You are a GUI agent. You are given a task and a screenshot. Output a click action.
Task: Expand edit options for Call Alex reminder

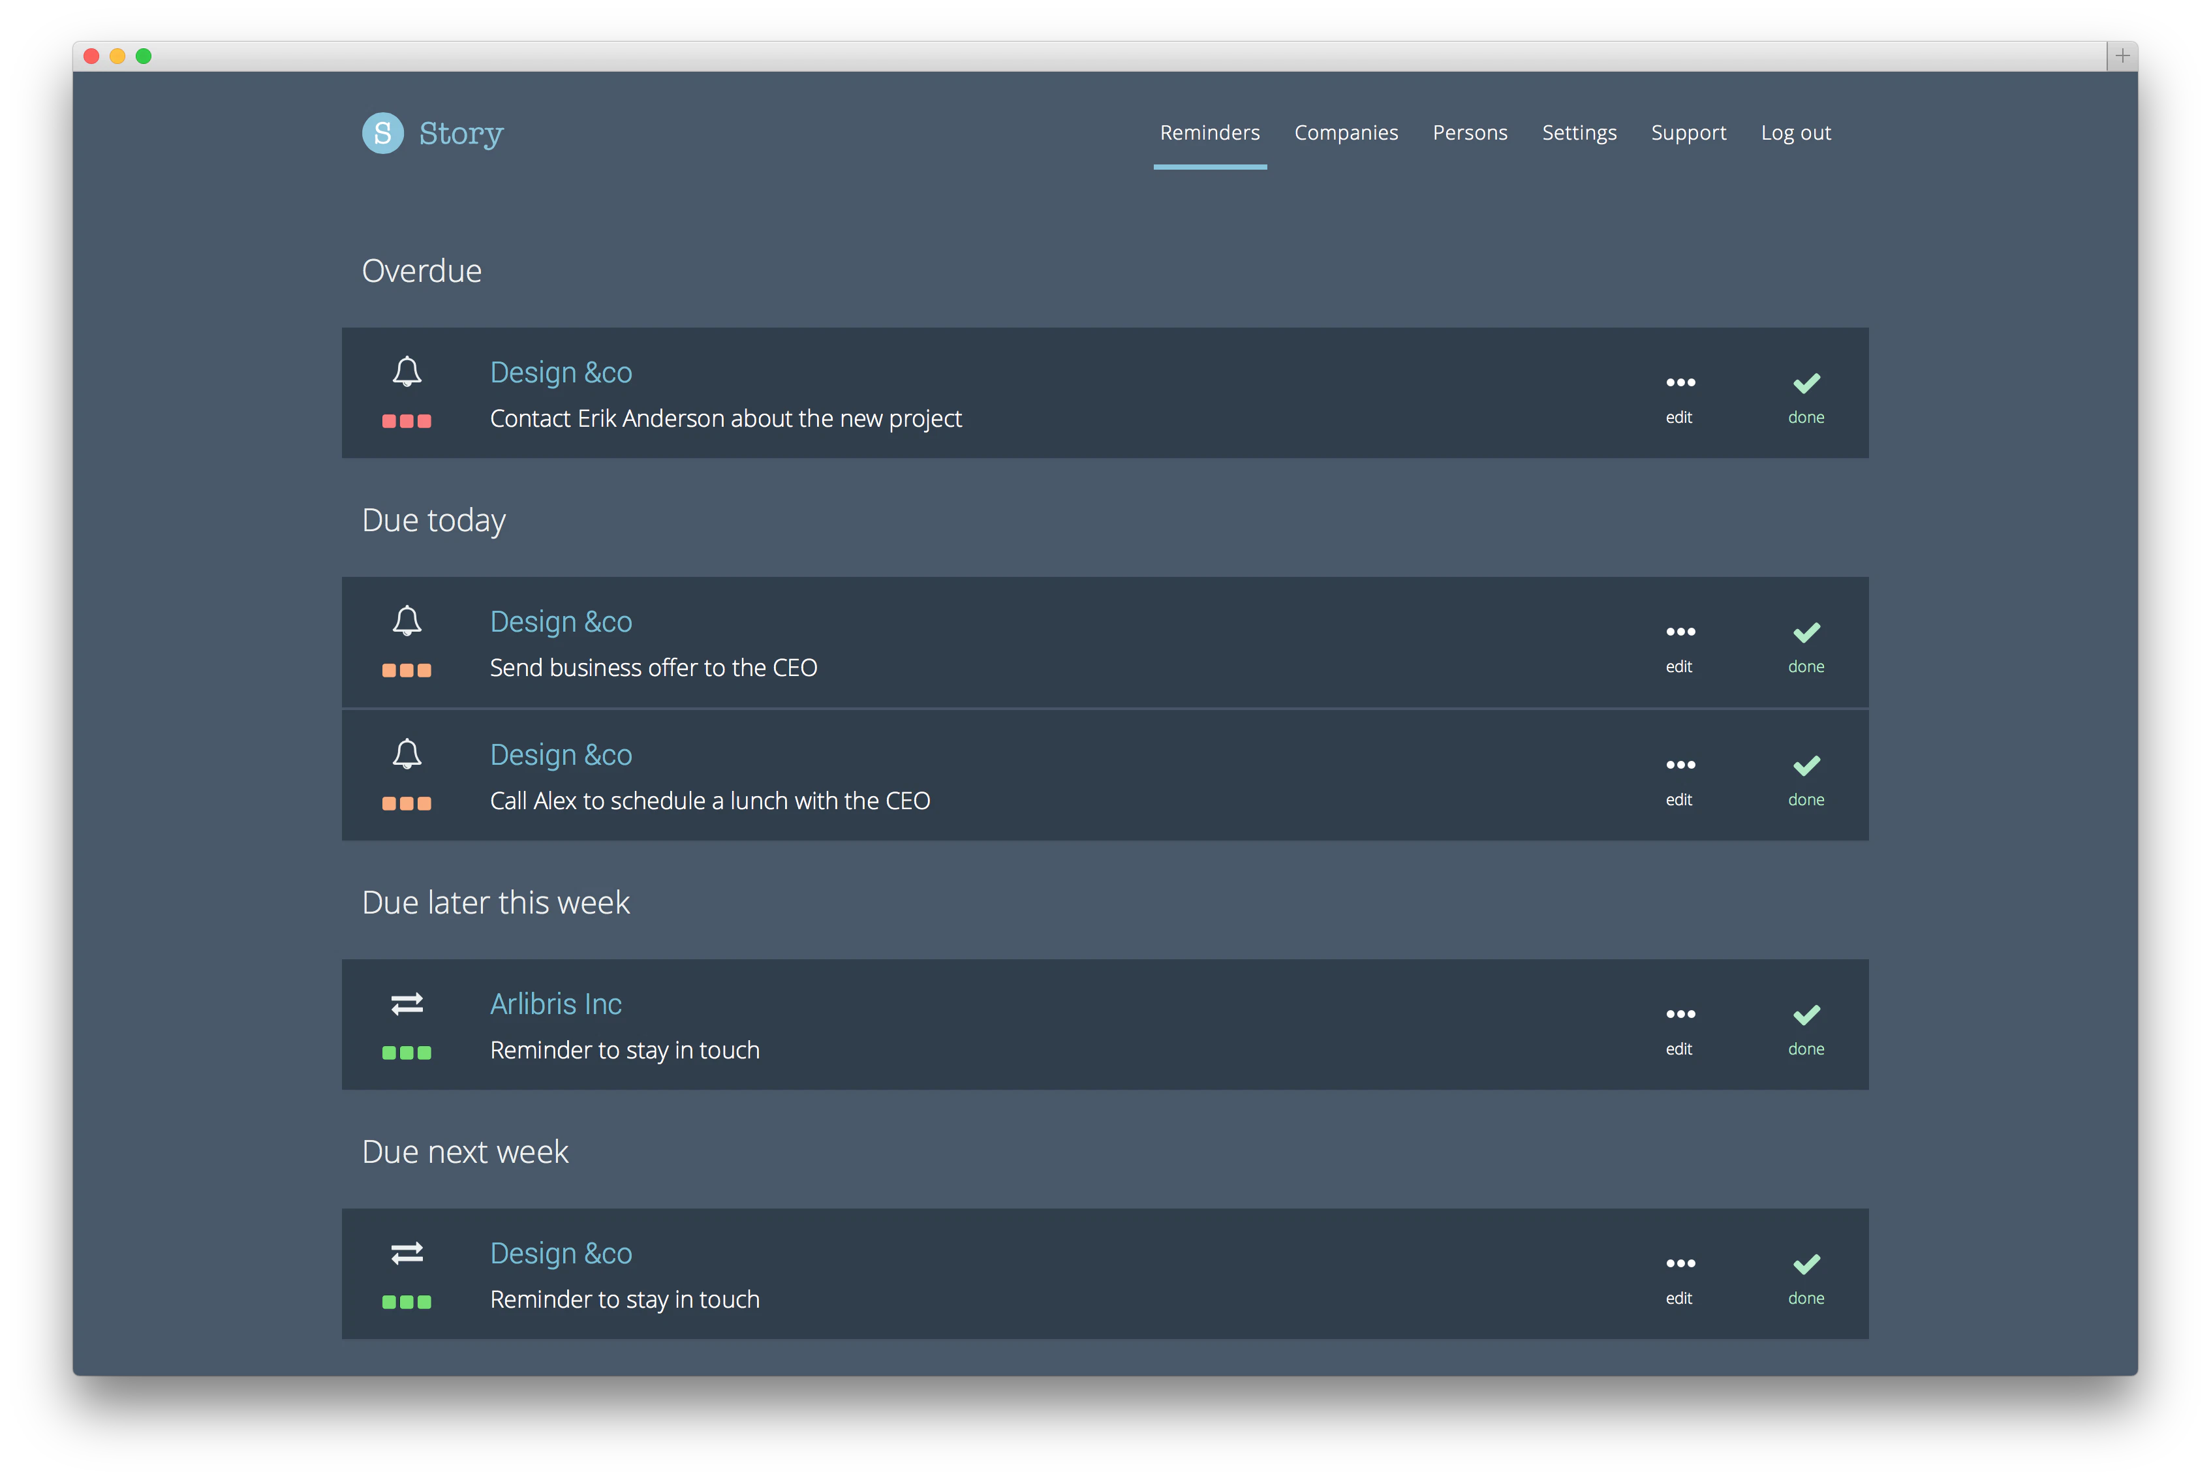(x=1680, y=765)
